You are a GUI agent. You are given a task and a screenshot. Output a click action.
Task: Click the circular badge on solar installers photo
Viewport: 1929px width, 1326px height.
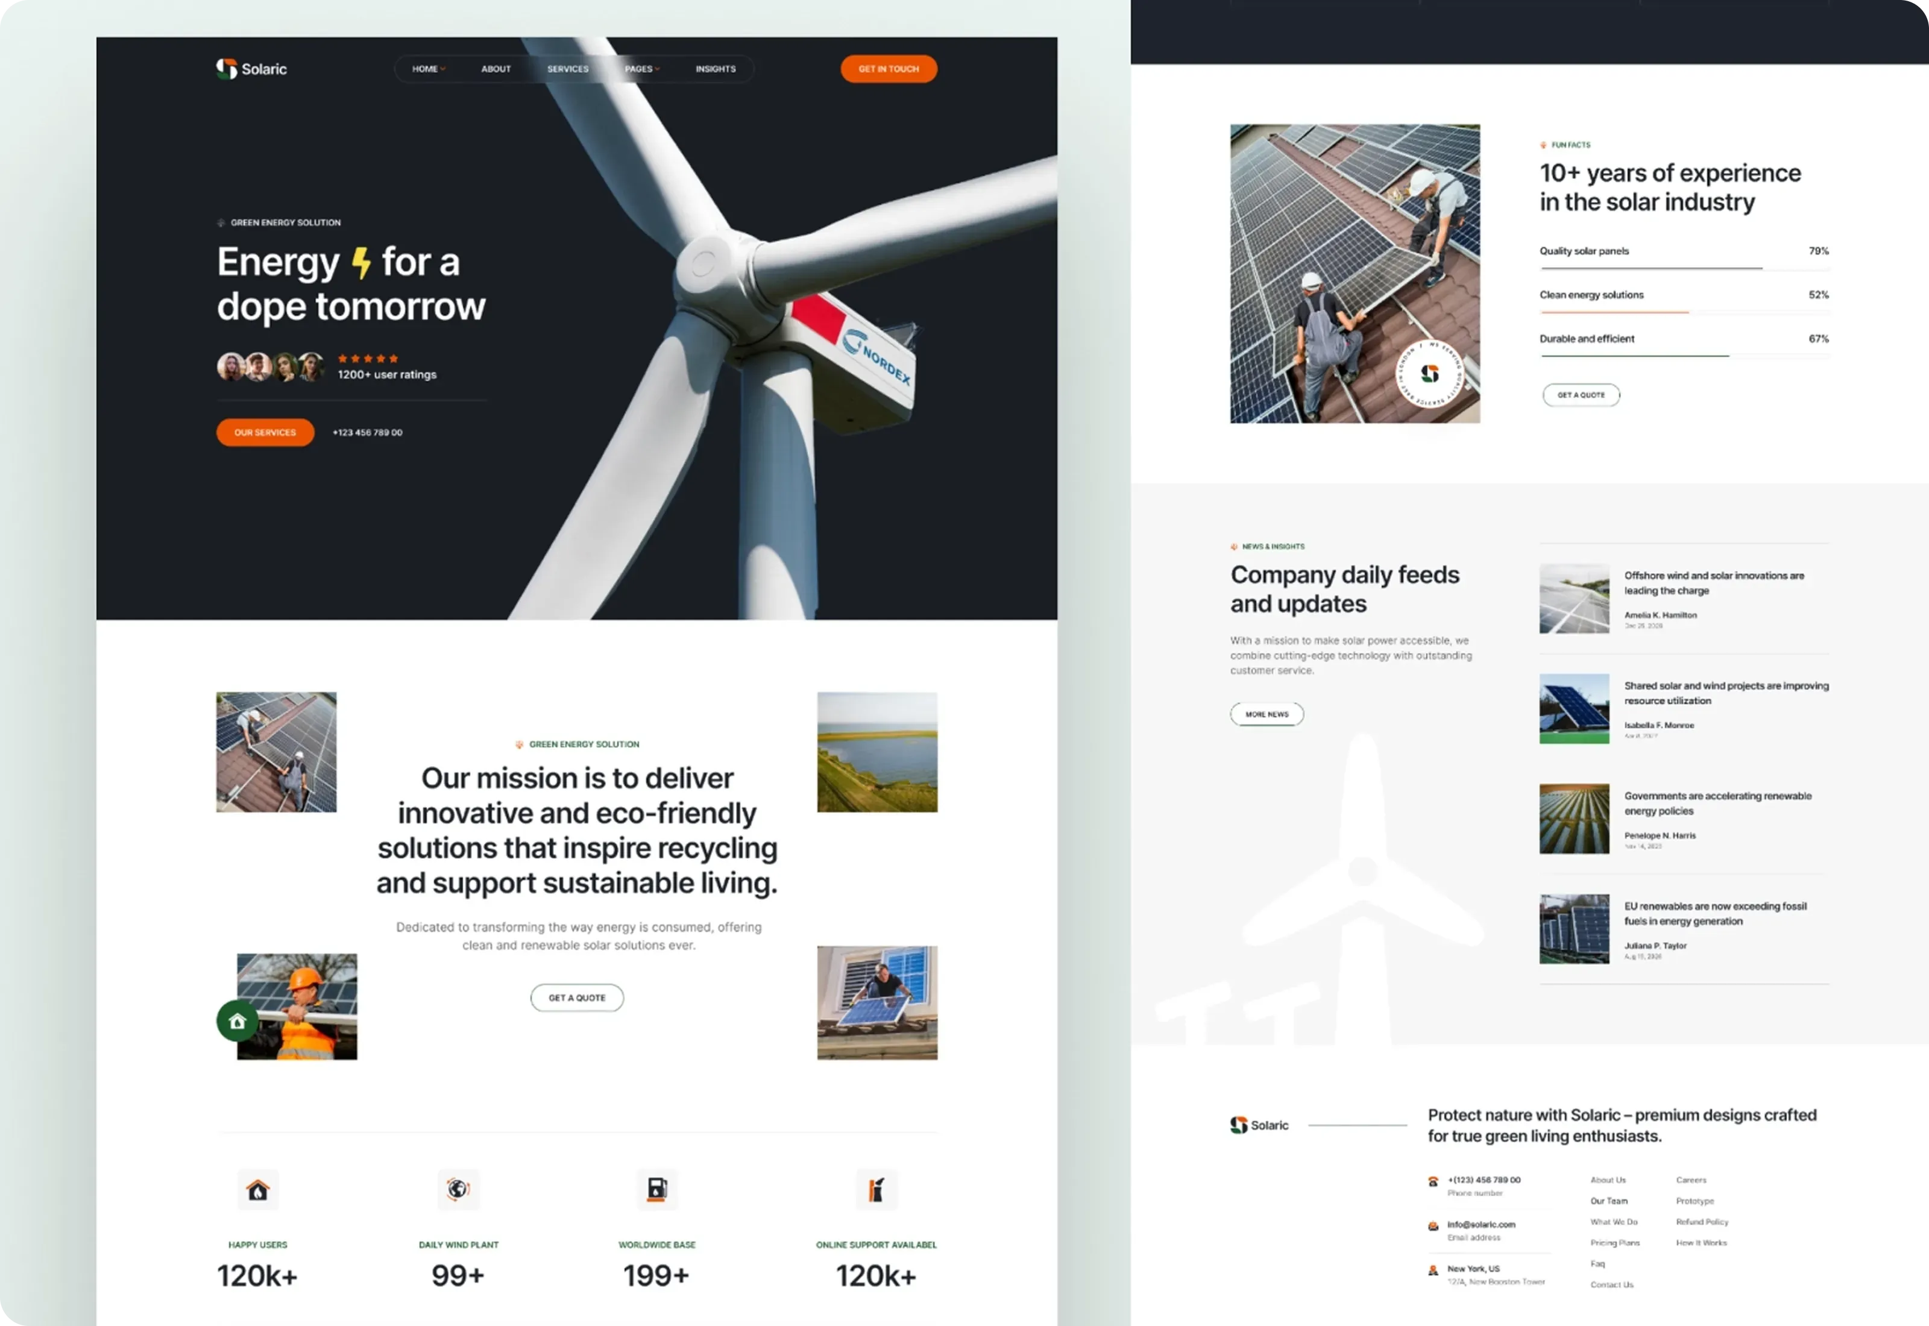pyautogui.click(x=1430, y=374)
